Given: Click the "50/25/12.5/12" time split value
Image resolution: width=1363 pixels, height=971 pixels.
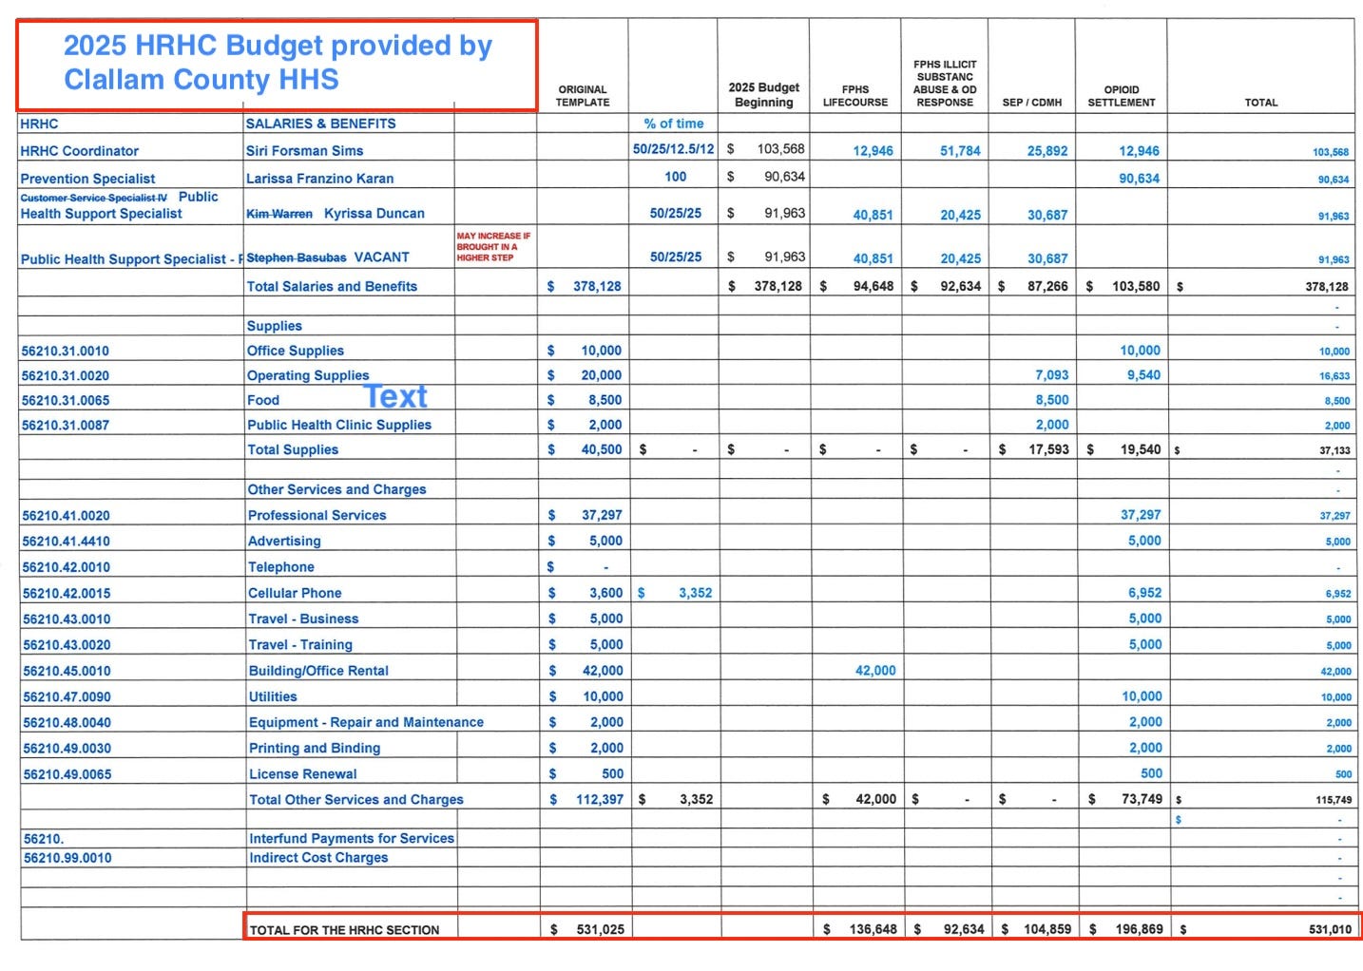Looking at the screenshot, I should (x=673, y=149).
